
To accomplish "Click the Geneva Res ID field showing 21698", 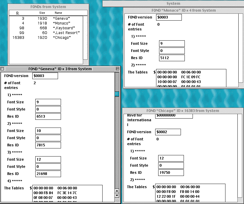I will [x=48, y=174].
